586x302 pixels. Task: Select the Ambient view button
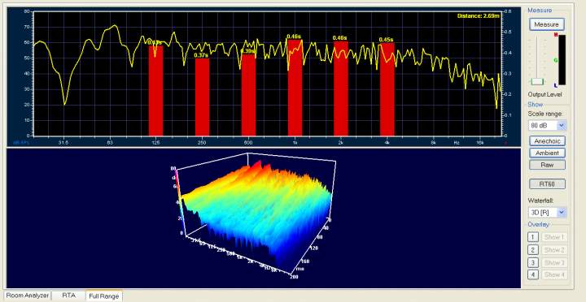(x=547, y=153)
